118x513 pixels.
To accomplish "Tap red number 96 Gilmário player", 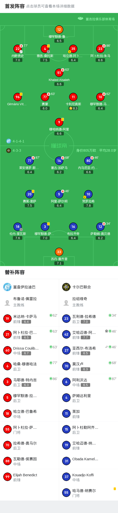I will click(x=17, y=97).
